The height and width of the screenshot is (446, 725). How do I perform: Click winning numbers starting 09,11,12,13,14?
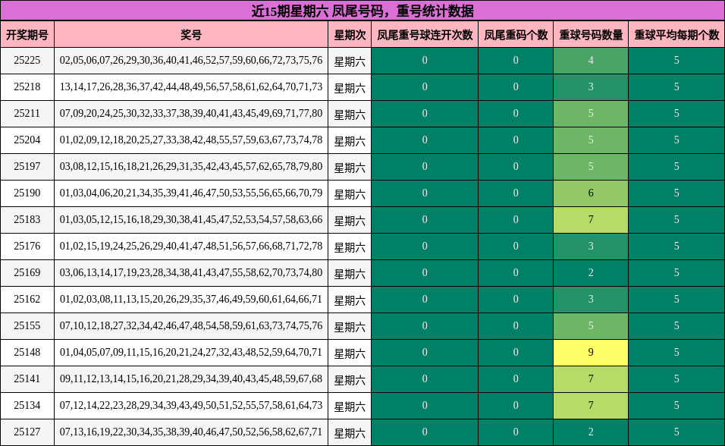[x=191, y=378]
